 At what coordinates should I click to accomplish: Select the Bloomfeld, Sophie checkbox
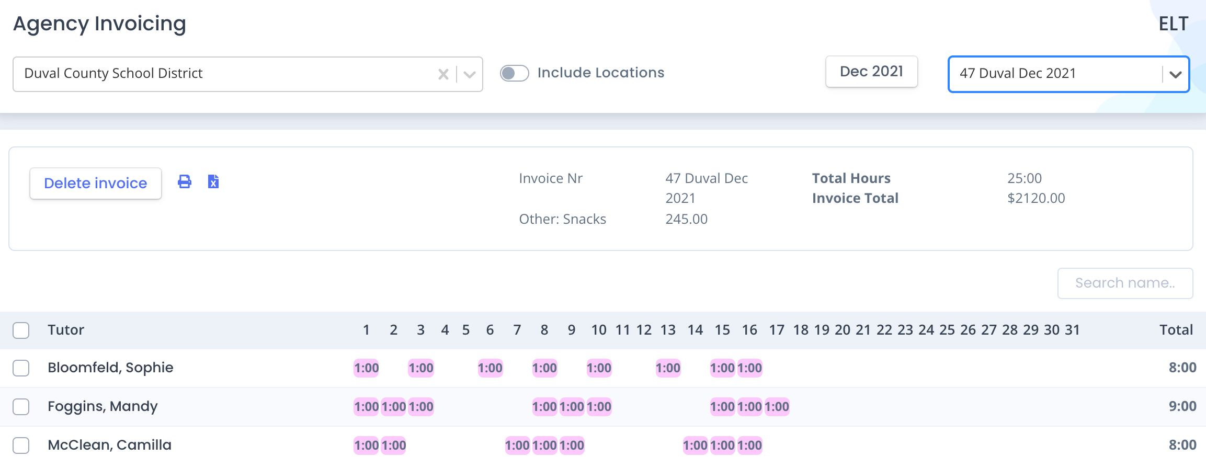pyautogui.click(x=21, y=368)
